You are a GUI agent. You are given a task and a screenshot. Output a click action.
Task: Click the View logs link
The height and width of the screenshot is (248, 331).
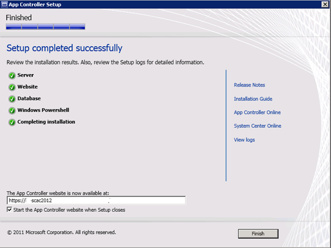pyautogui.click(x=244, y=140)
